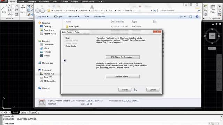Open the Express Tools ribbon tab
223x125 pixels.
pyautogui.click(x=87, y=2)
